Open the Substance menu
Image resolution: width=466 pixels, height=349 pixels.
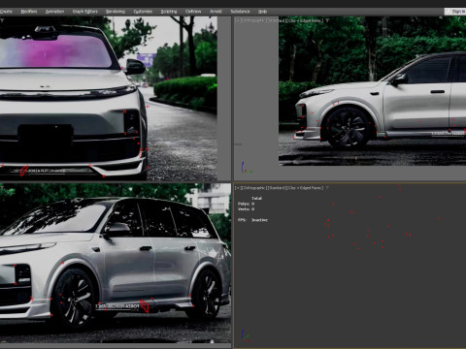pos(240,12)
